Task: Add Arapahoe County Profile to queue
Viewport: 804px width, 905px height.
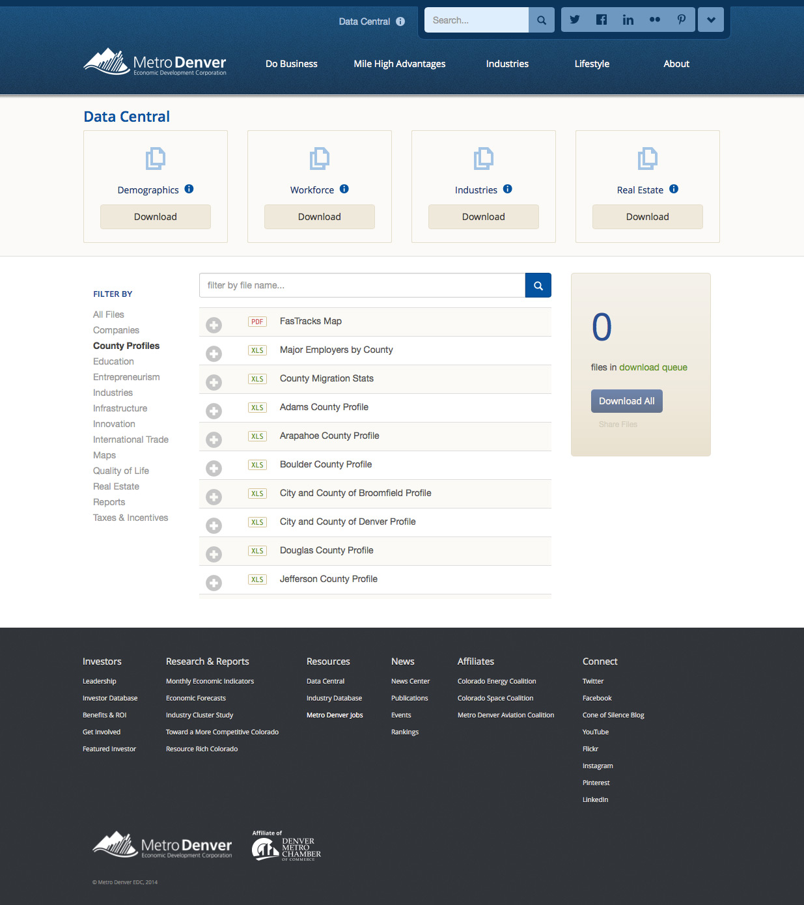Action: [214, 439]
